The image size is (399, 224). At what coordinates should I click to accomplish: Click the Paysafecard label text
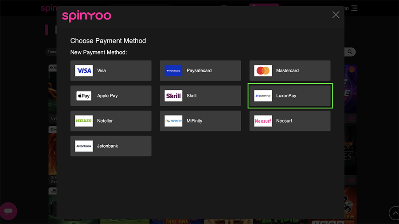click(x=199, y=70)
